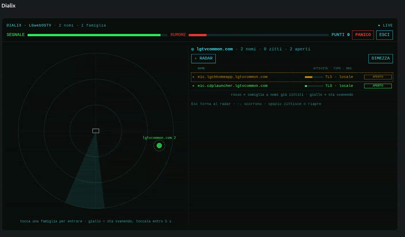Click the DIMEZZA button
The height and width of the screenshot is (237, 405).
381,58
